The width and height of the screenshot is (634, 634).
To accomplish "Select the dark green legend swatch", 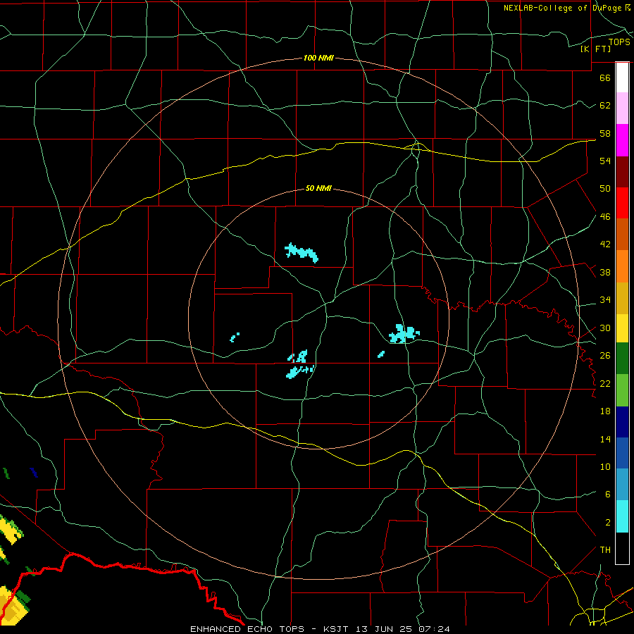I will click(x=622, y=359).
